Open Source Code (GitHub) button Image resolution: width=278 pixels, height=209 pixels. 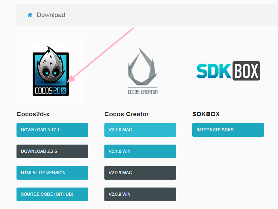(52, 194)
